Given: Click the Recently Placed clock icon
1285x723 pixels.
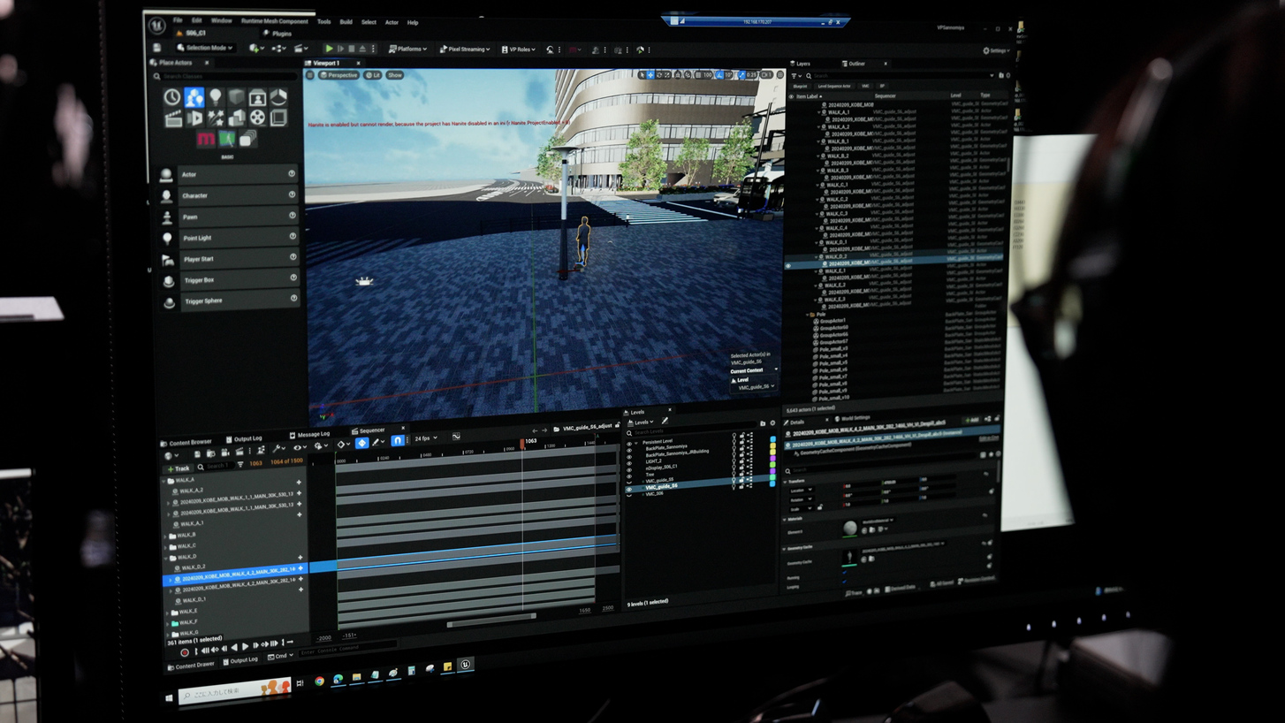Looking at the screenshot, I should click(172, 97).
